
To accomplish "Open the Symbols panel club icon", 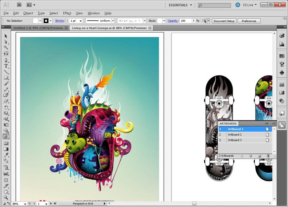I will coord(282,73).
